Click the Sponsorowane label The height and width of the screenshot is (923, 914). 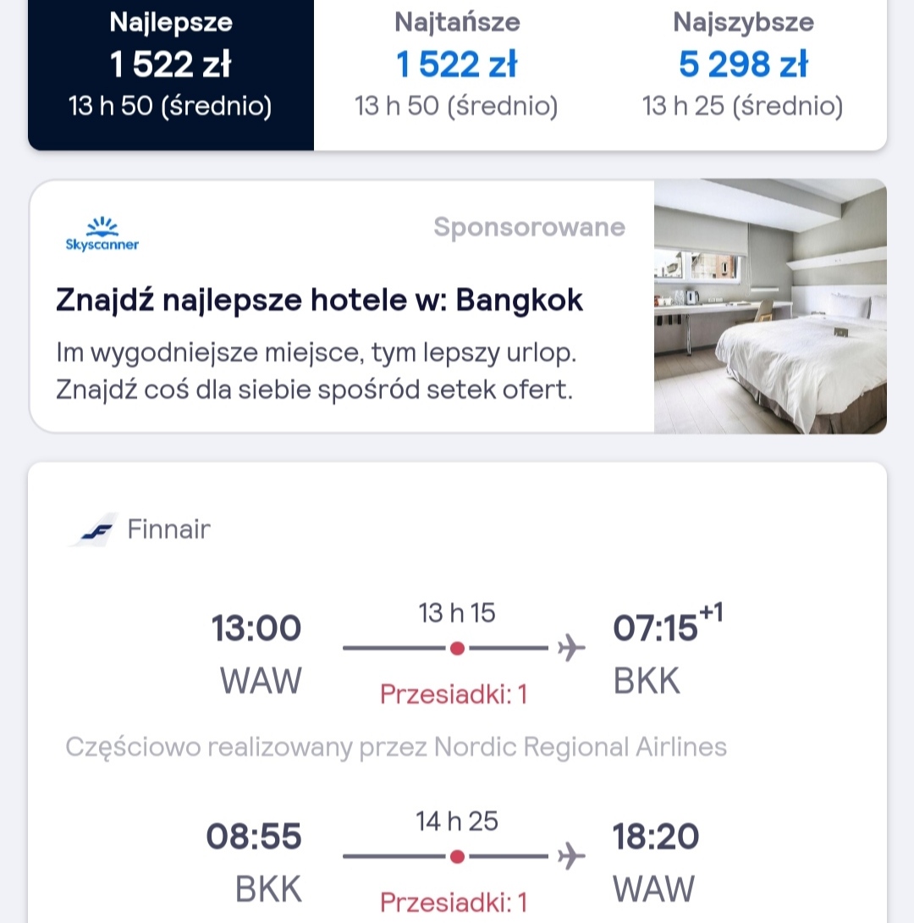tap(529, 227)
